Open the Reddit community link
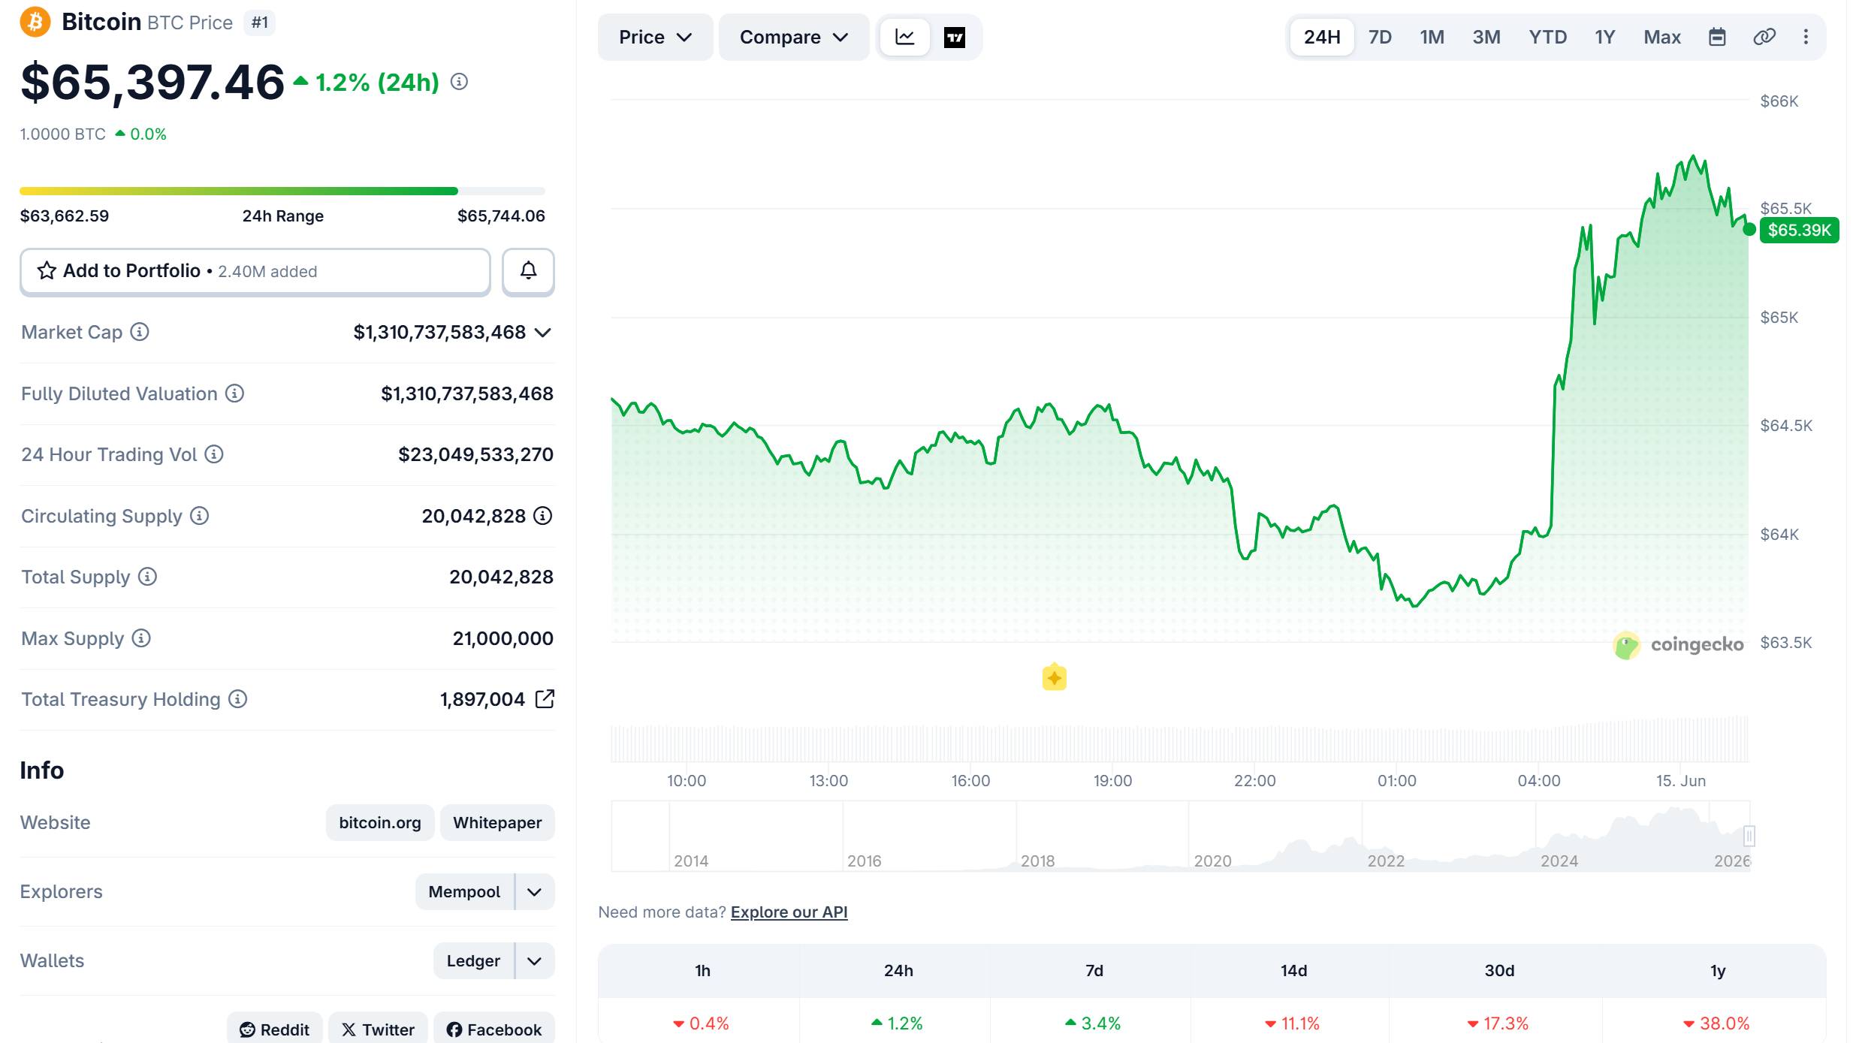The height and width of the screenshot is (1043, 1853). [275, 1029]
